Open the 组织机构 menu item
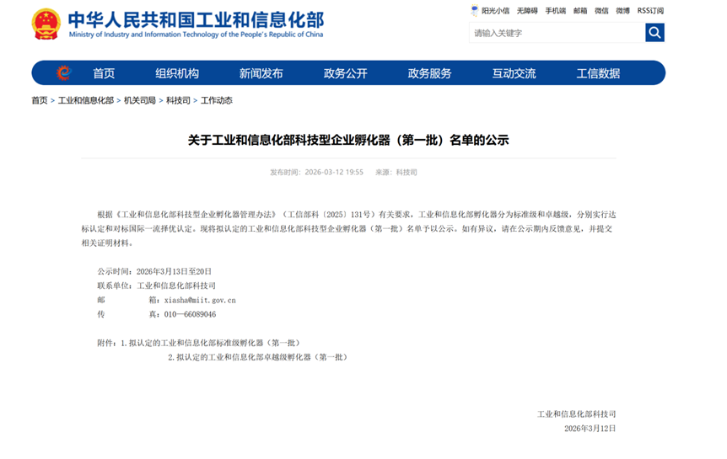The height and width of the screenshot is (459, 727). tap(177, 73)
